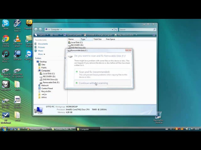Open the Help question mark icon
The image size is (201, 150).
tap(154, 35)
